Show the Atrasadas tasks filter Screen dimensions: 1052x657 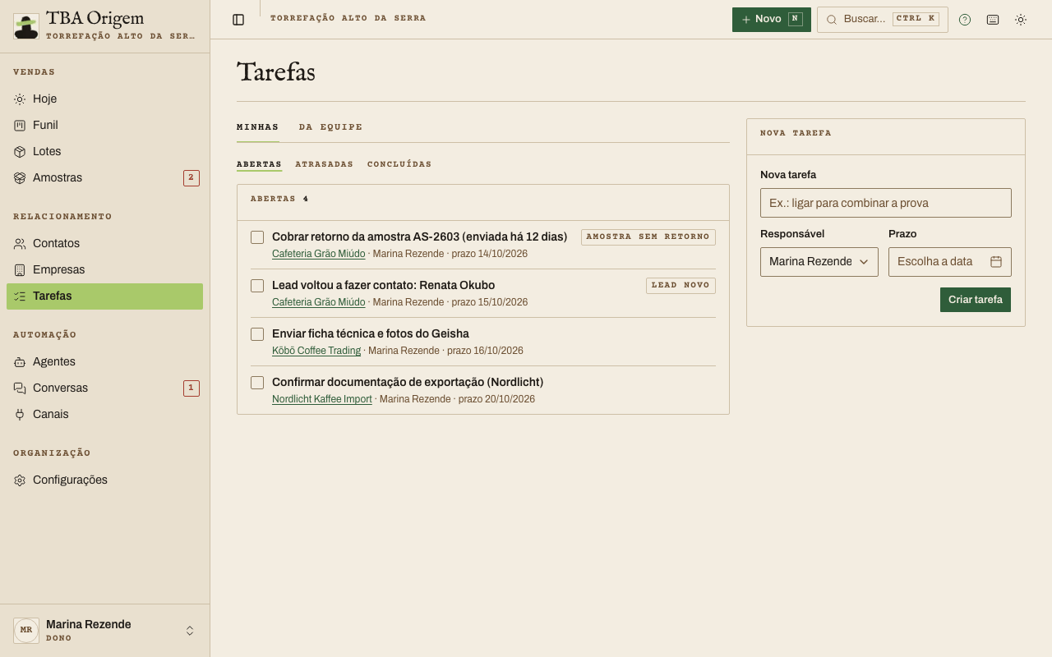pyautogui.click(x=324, y=164)
